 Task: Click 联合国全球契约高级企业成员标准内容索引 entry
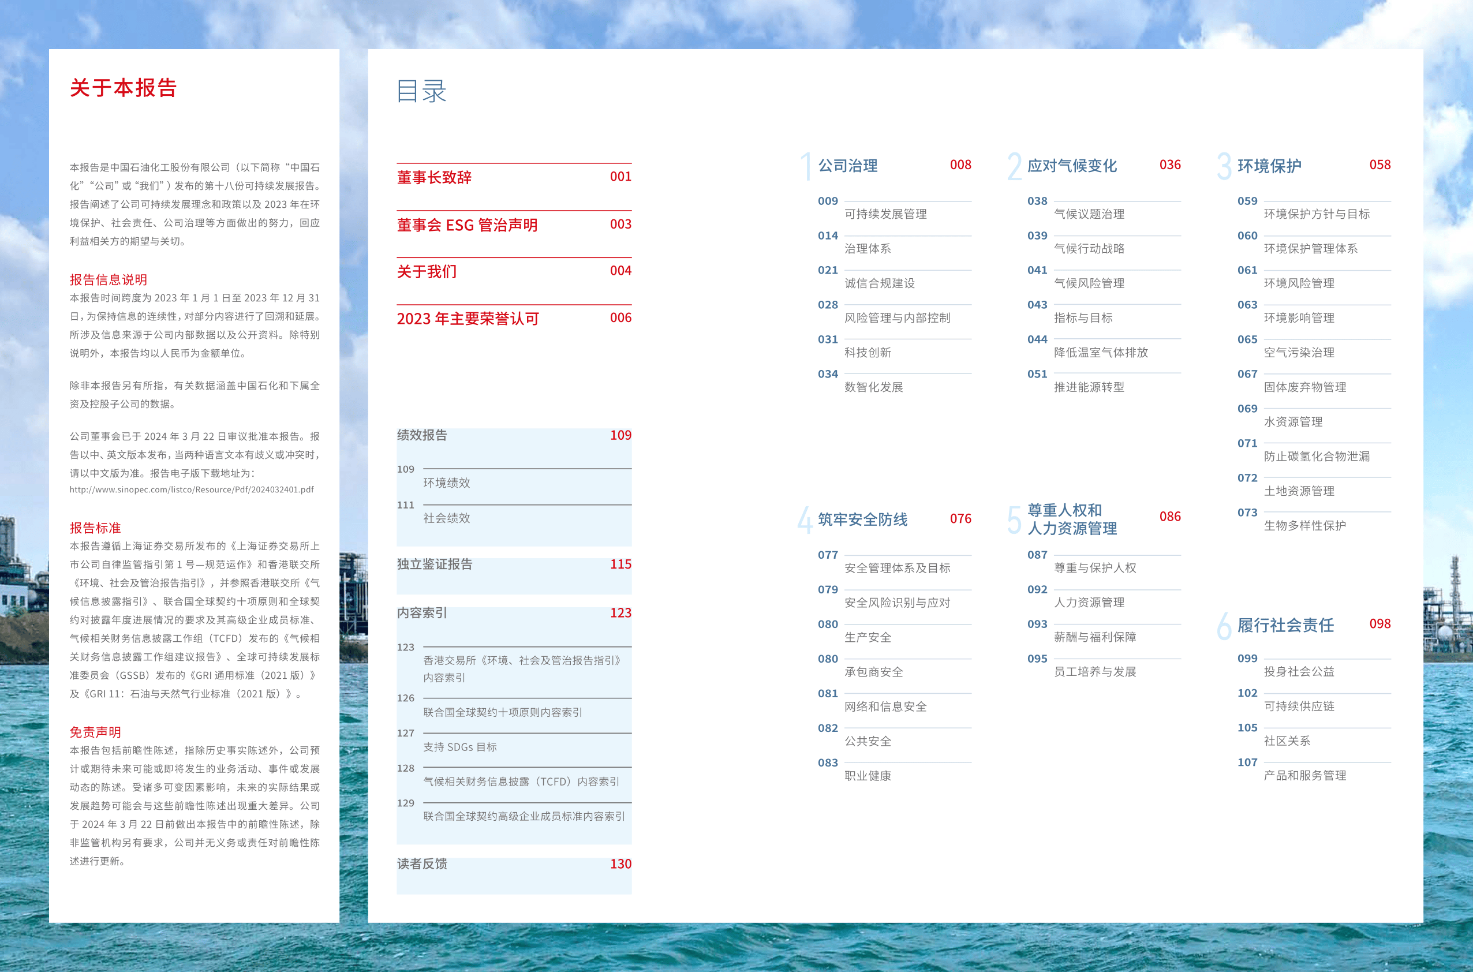pyautogui.click(x=524, y=816)
